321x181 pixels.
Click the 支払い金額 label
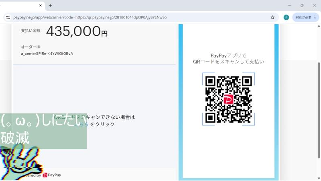[x=30, y=31]
